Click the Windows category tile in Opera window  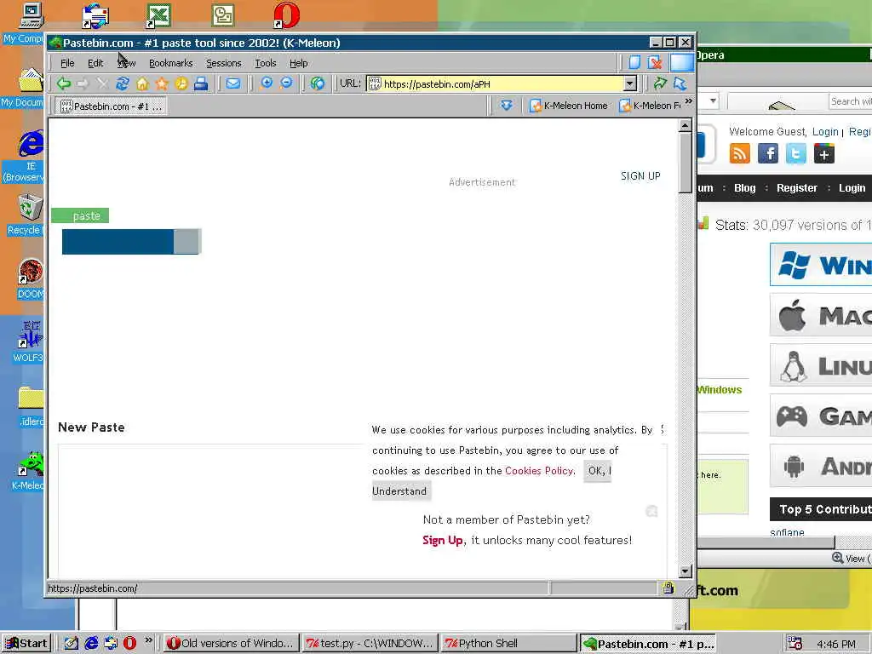coord(821,265)
